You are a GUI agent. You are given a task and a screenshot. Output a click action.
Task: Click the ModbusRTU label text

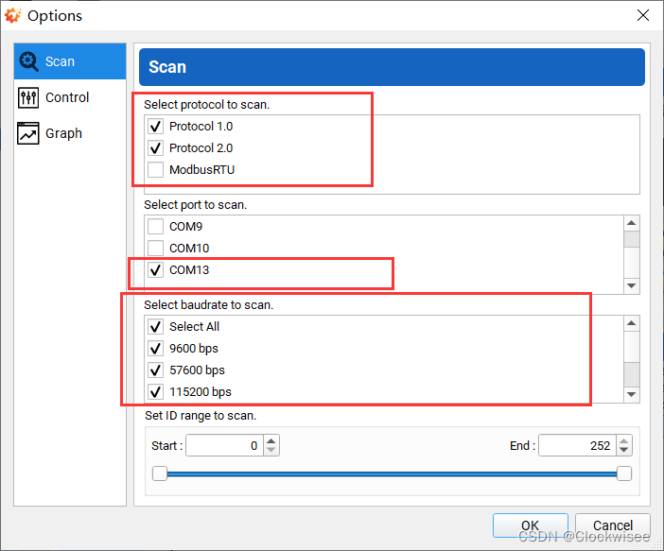(202, 170)
